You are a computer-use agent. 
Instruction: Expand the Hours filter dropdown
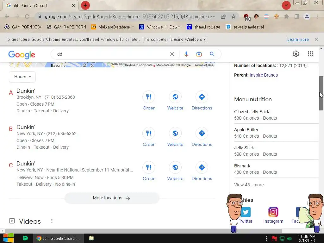[22, 77]
